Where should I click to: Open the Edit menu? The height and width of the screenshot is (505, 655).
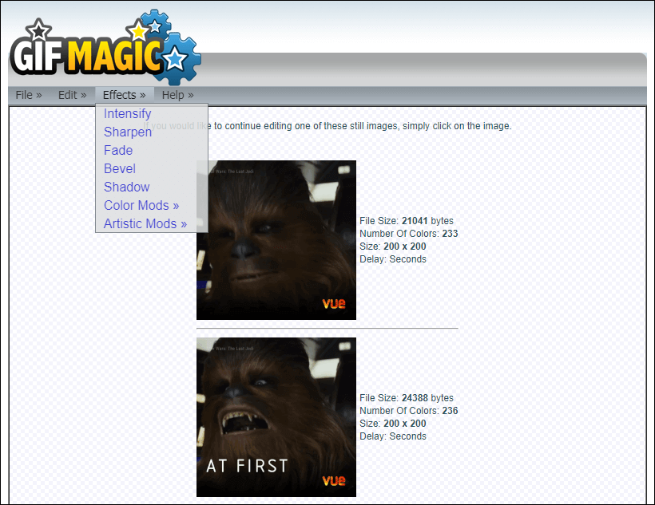click(x=72, y=95)
